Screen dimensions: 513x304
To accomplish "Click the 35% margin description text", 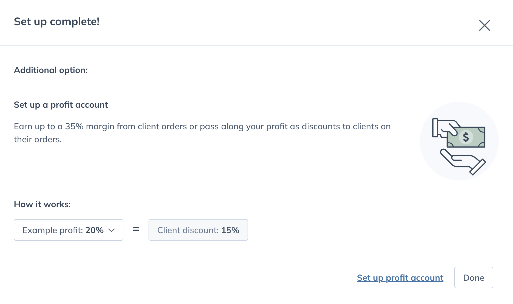I will point(202,133).
